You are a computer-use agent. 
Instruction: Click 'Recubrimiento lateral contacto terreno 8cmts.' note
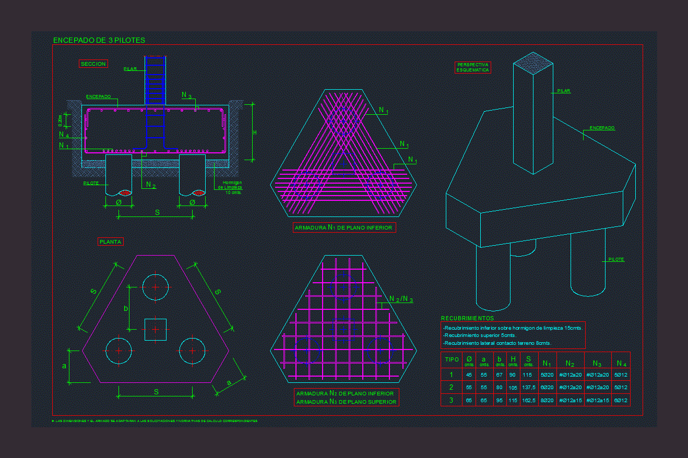point(496,343)
